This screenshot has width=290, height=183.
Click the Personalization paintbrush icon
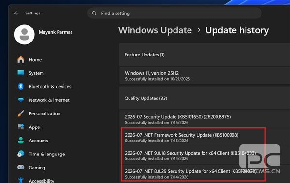[x=21, y=113]
